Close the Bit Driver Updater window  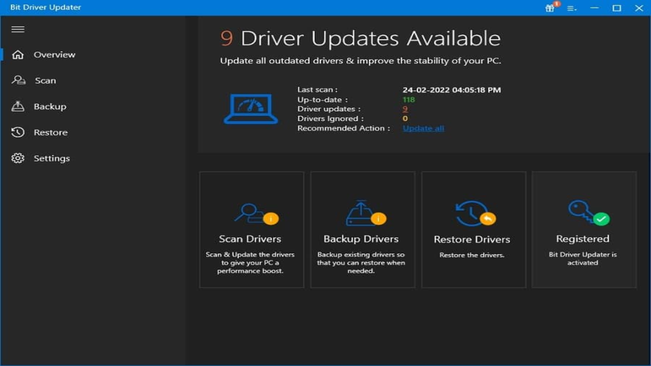(x=639, y=8)
